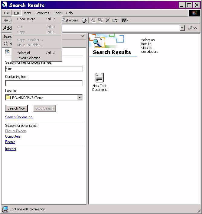This screenshot has width=202, height=214.
Task: Choose Select All from Edit menu
Action: click(x=37, y=53)
